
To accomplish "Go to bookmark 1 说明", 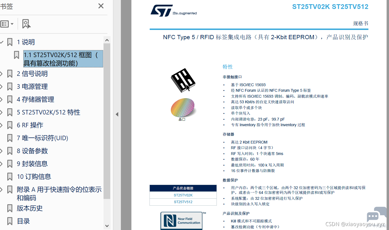I will [x=26, y=42].
